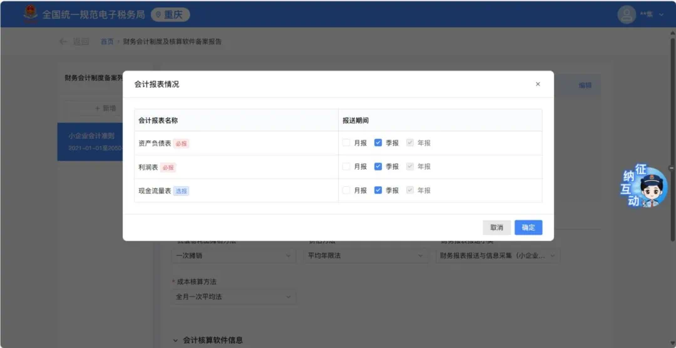This screenshot has width=676, height=348.
Task: Open the 一次摊销 dropdown
Action: click(x=233, y=256)
